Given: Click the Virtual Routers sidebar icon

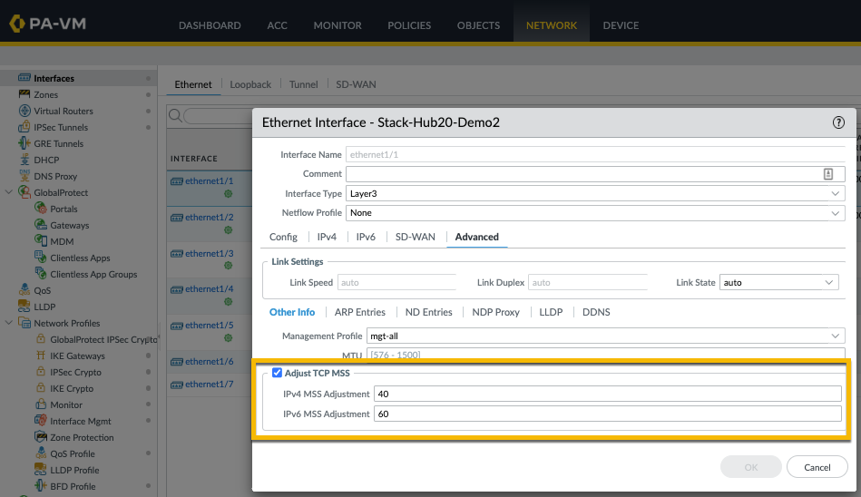Looking at the screenshot, I should [24, 111].
